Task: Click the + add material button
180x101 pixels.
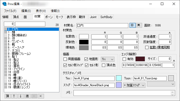Action: pyautogui.click(x=34, y=96)
